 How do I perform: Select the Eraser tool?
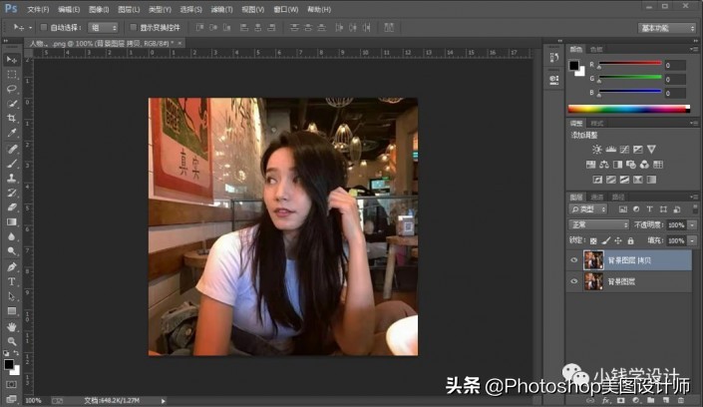point(12,207)
